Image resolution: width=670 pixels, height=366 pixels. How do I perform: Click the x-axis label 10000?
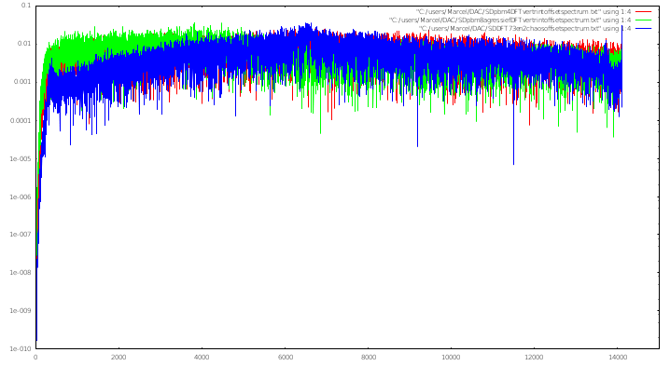coord(451,358)
